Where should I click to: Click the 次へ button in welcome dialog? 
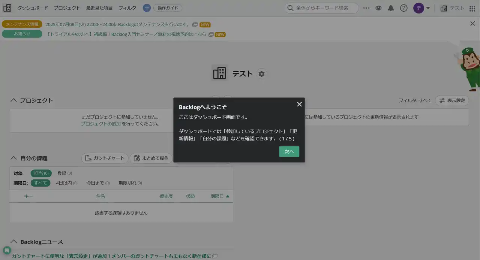(x=289, y=151)
